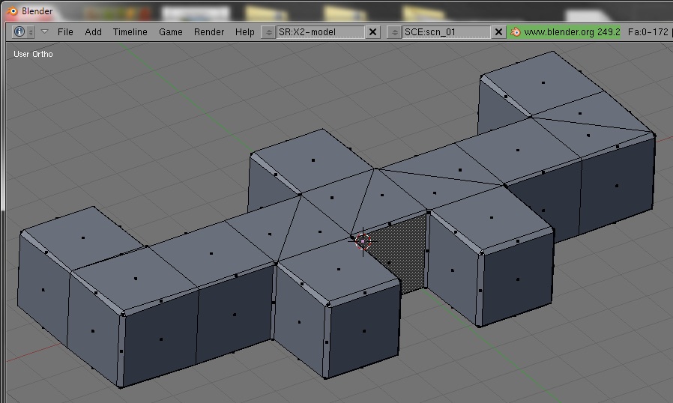Open www.blender.org 249.2 link
The image size is (673, 403).
572,32
